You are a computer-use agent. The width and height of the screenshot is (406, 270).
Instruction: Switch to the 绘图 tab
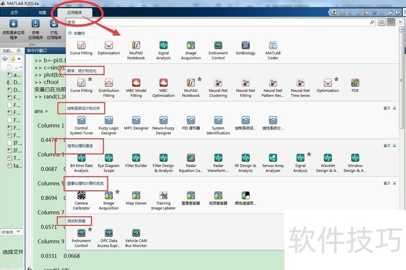point(43,12)
